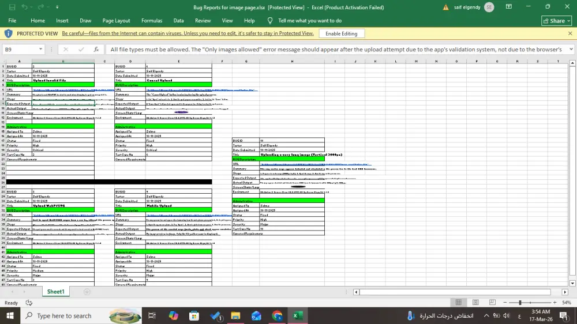Open Task View taskbar icon
Image resolution: width=577 pixels, height=324 pixels.
click(152, 315)
